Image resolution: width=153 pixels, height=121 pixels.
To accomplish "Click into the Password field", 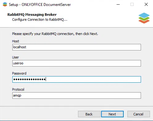I will (76, 80).
